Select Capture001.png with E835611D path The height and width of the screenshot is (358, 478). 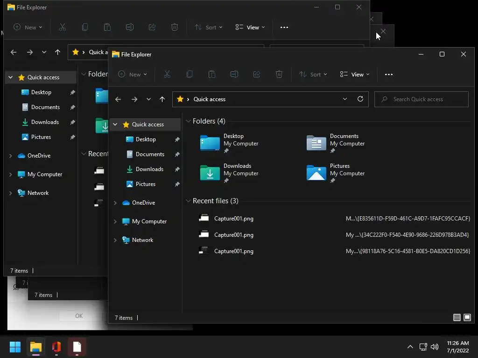coord(334,218)
